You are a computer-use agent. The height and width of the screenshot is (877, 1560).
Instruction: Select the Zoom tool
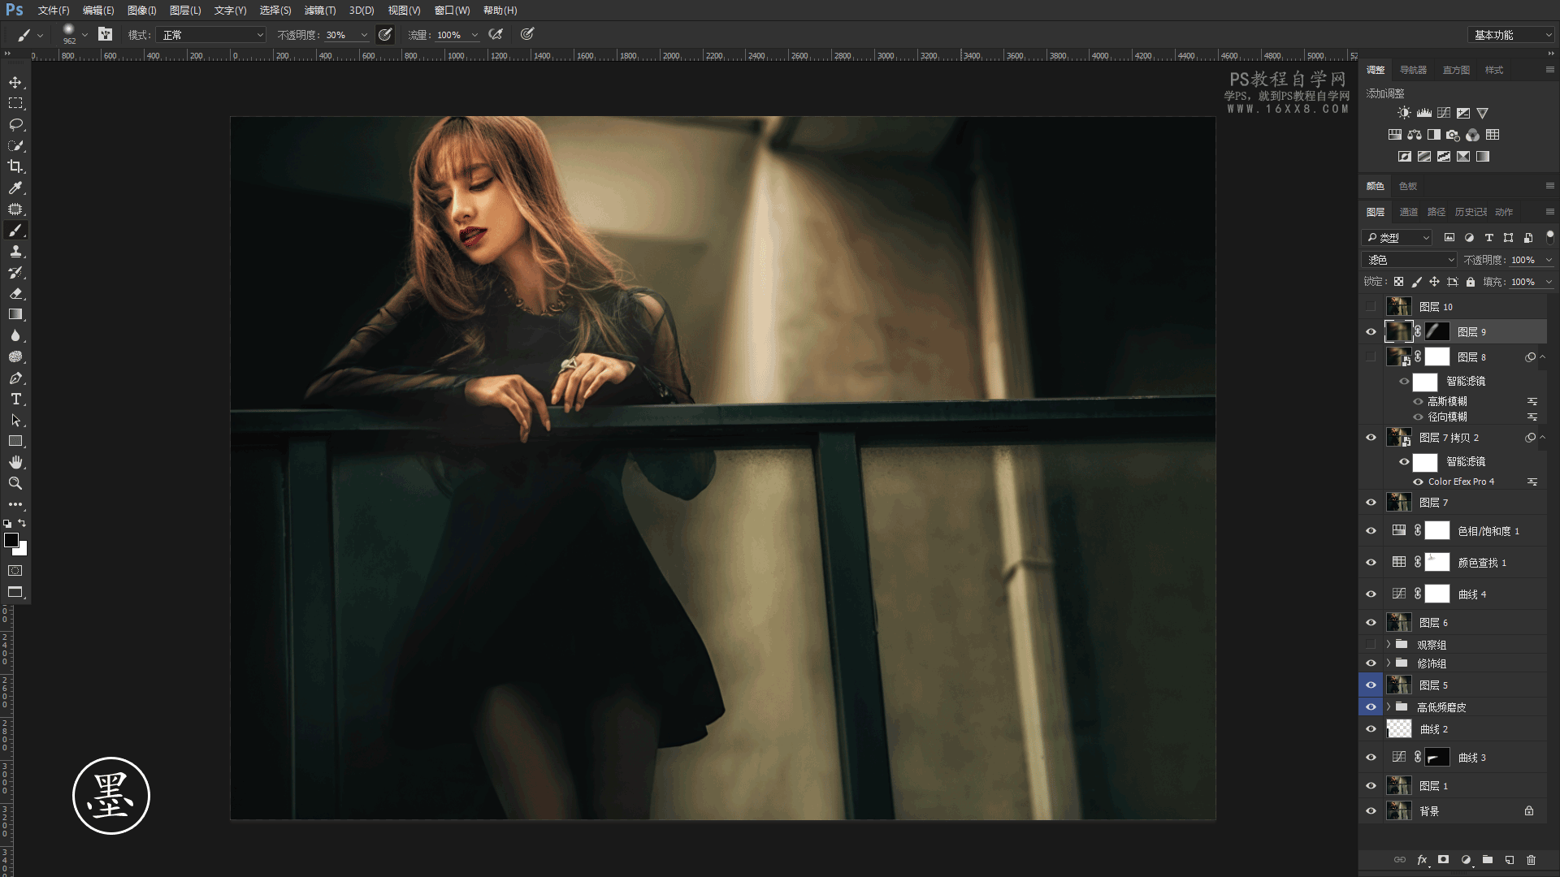click(15, 483)
